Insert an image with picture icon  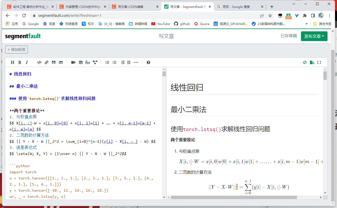click(61, 62)
